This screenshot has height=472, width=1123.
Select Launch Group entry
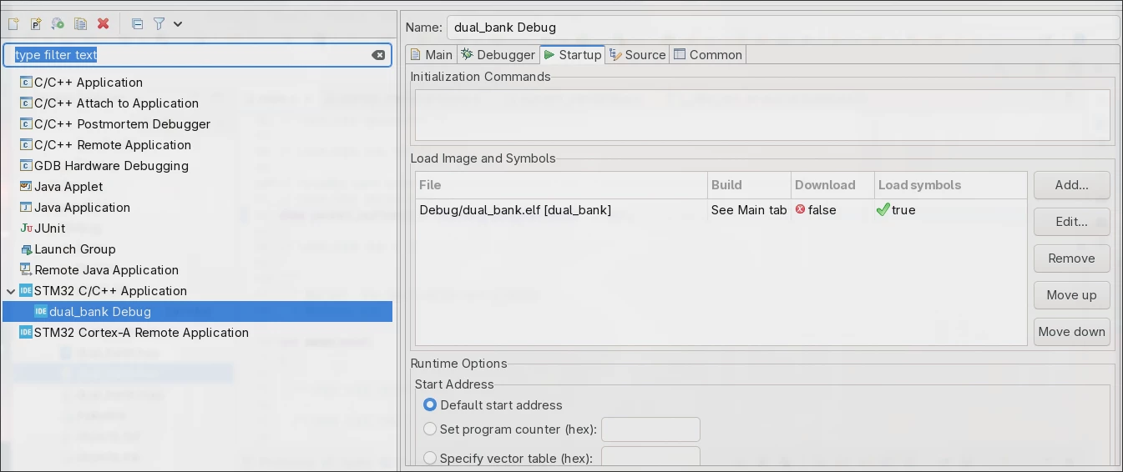tap(68, 249)
